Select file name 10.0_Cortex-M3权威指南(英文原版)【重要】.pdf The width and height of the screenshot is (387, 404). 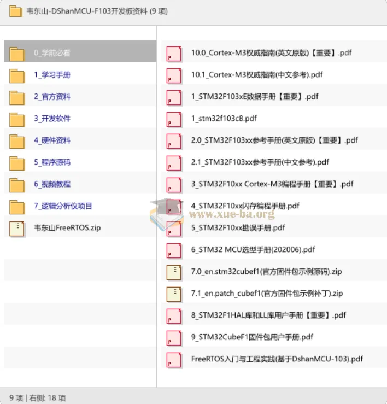[271, 53]
